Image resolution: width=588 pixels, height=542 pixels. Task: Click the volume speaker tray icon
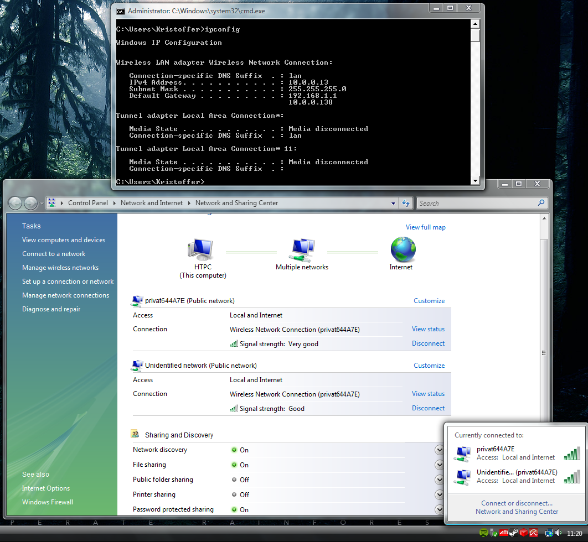[557, 533]
